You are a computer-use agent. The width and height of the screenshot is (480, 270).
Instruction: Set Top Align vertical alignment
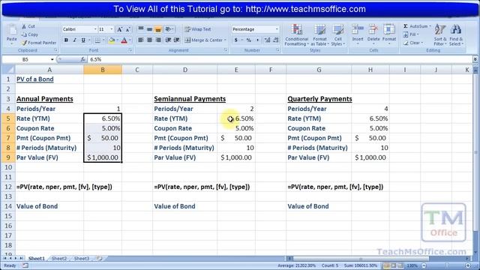(x=141, y=29)
